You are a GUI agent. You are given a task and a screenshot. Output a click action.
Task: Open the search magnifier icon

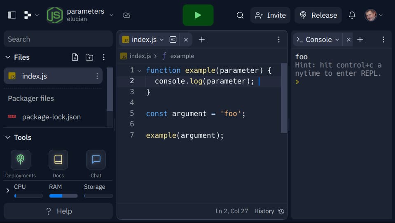point(240,15)
